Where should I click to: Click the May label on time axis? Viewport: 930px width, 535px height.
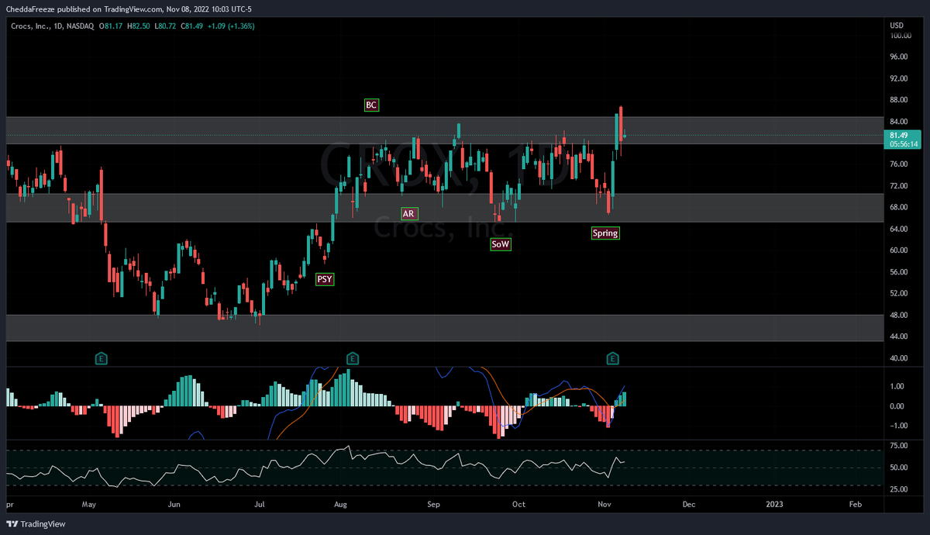(88, 504)
